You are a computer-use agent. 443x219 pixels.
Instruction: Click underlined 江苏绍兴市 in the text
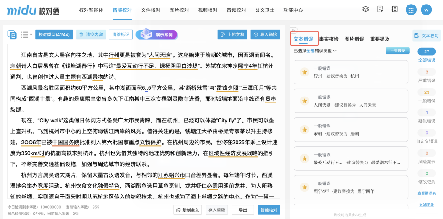(x=171, y=175)
